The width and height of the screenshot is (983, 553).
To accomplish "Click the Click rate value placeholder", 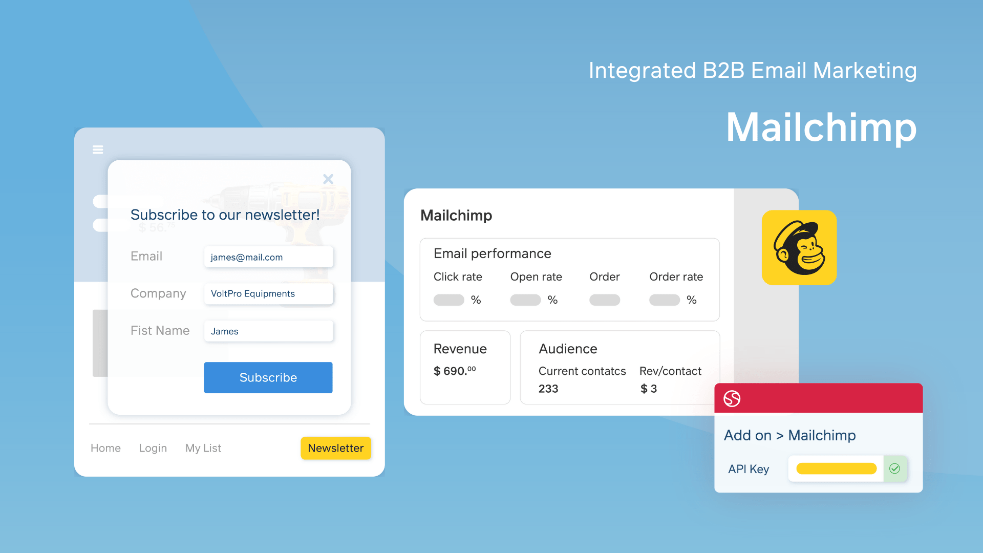I will [449, 300].
